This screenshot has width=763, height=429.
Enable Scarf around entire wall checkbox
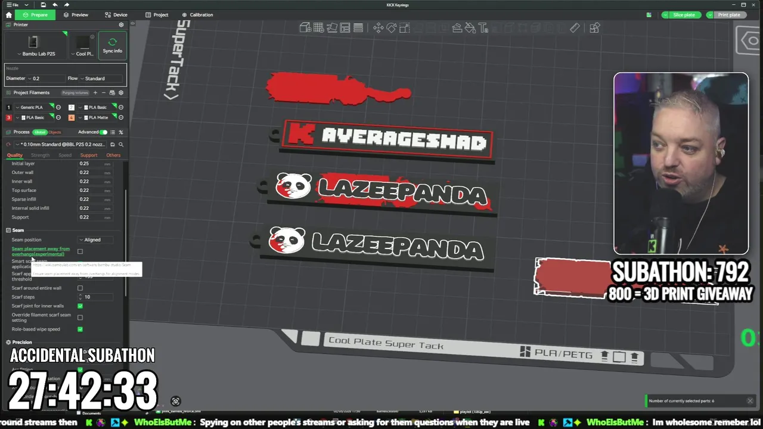tap(80, 288)
